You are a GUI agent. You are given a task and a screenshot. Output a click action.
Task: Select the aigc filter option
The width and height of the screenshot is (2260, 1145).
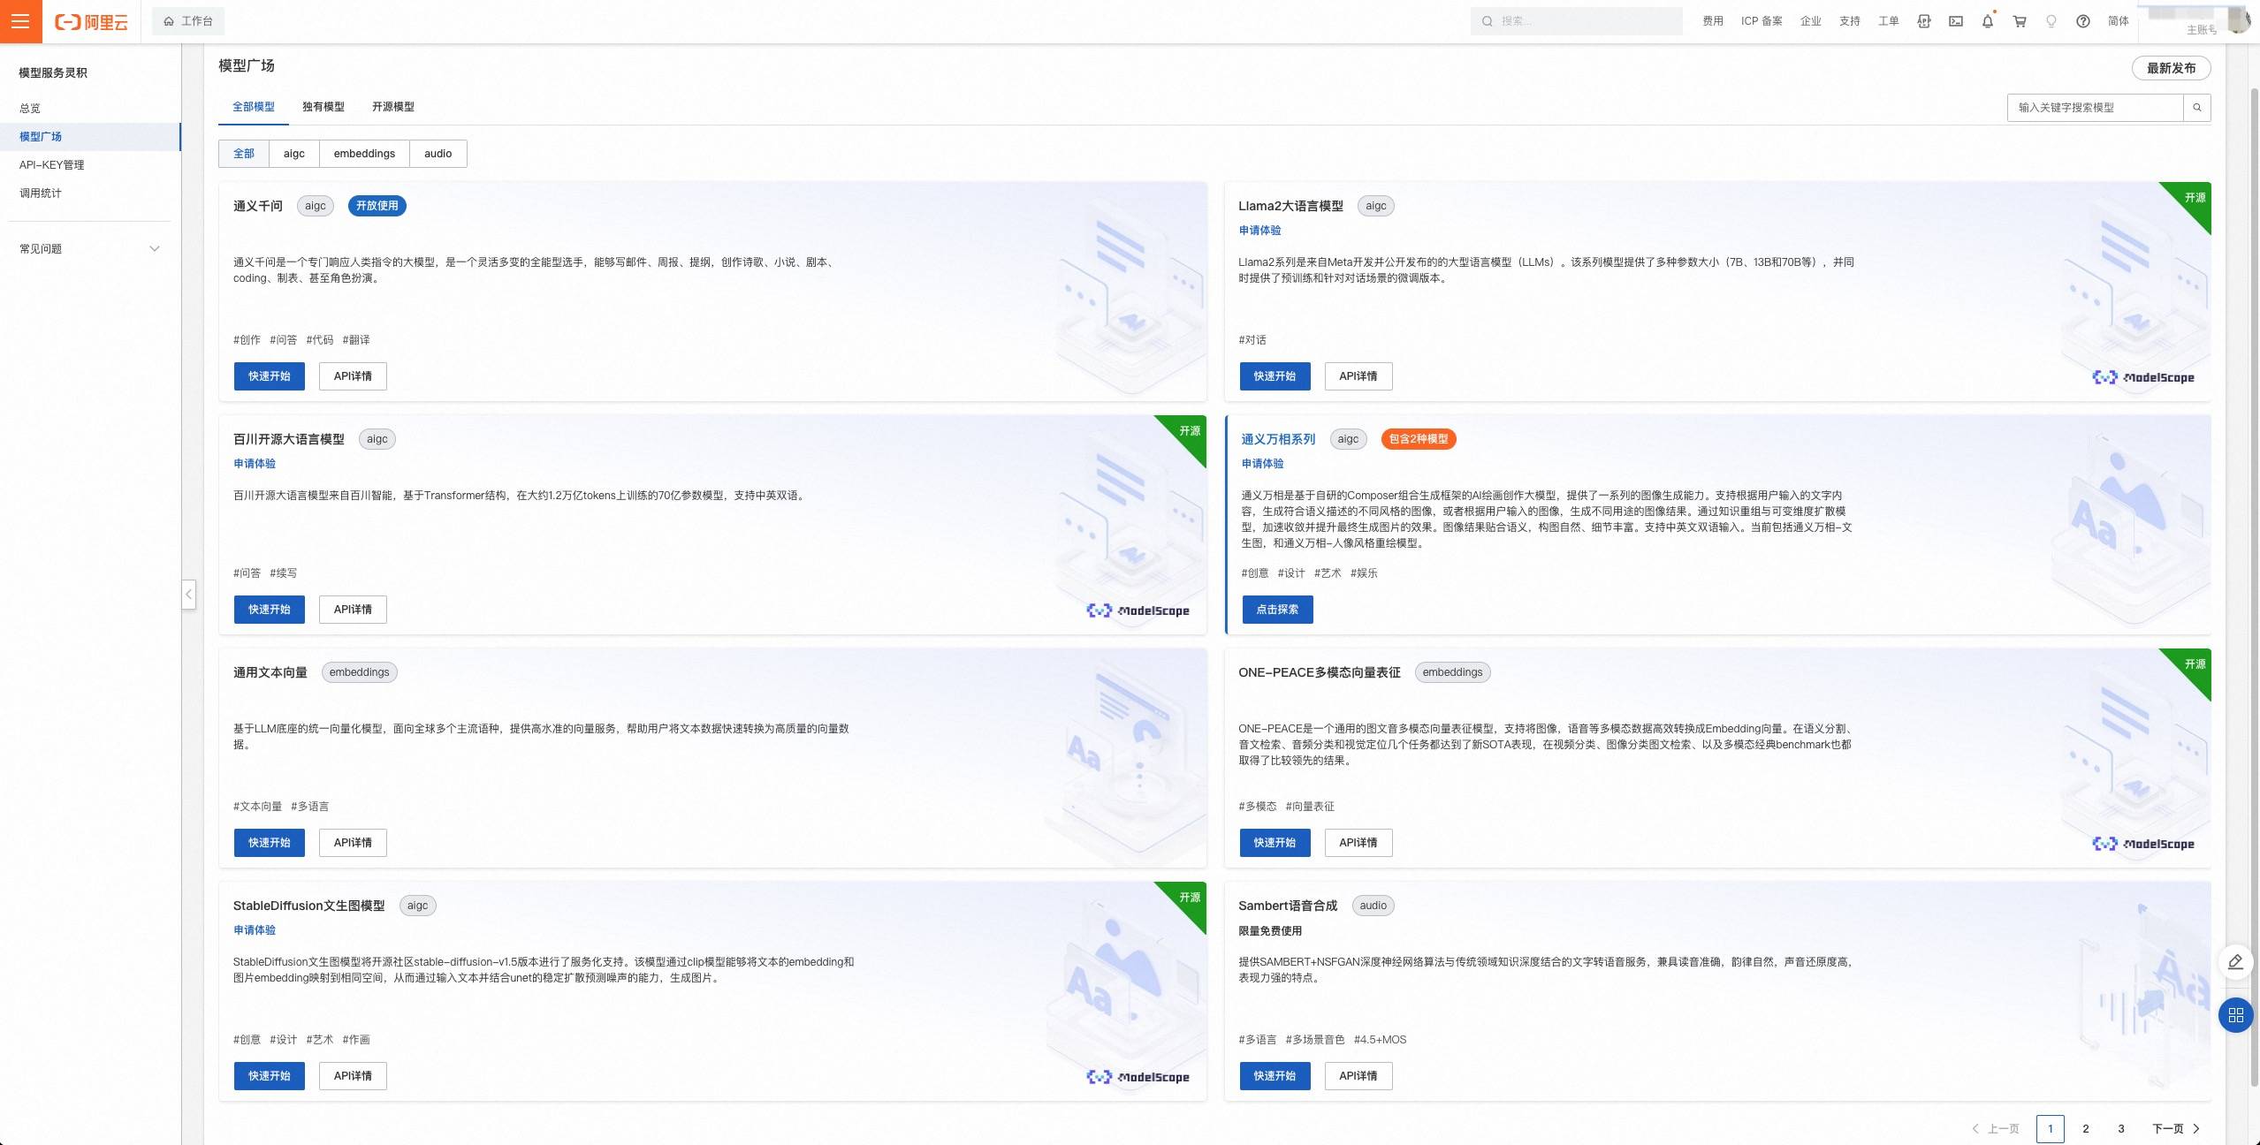point(294,154)
